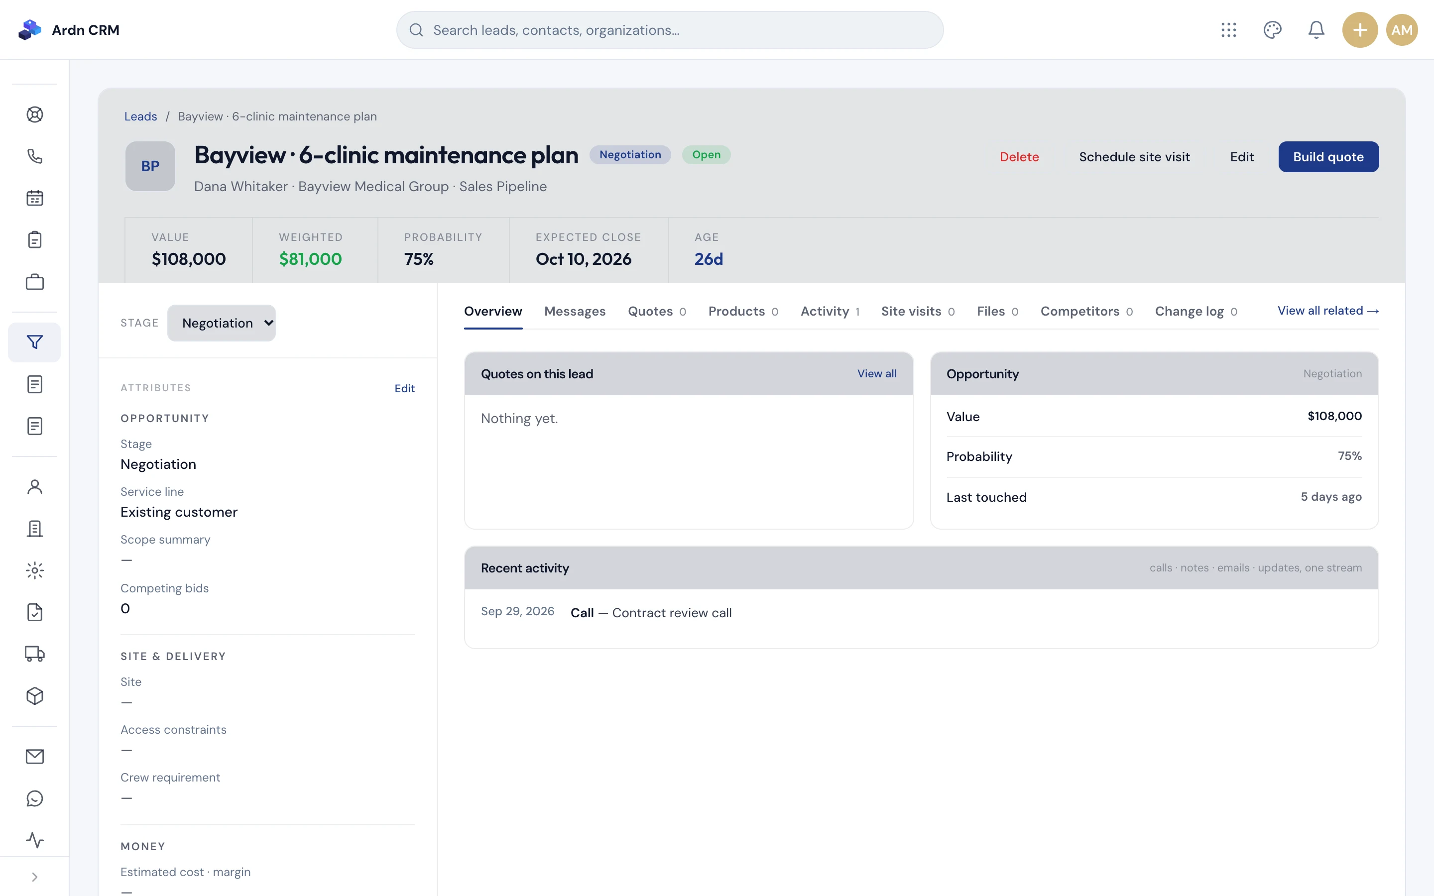Switch to the Site visits tab

tap(918, 311)
